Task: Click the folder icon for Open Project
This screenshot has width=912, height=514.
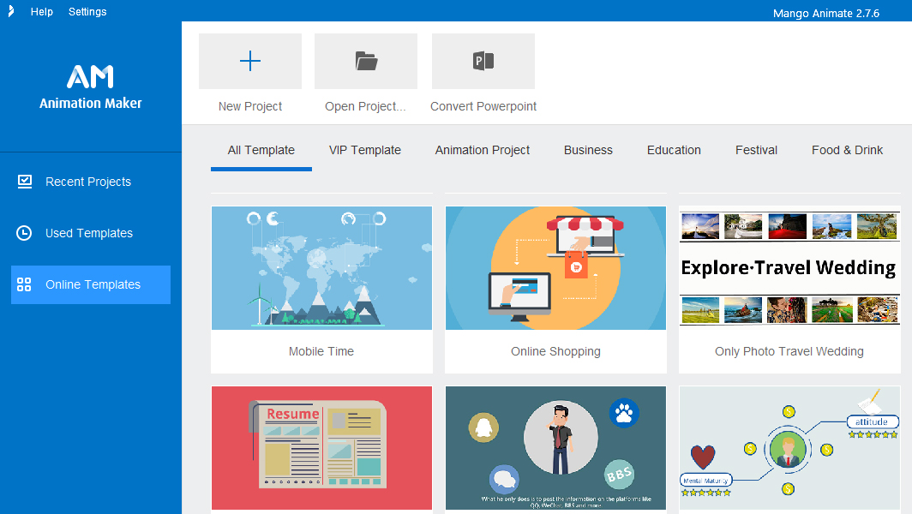Action: (x=366, y=62)
